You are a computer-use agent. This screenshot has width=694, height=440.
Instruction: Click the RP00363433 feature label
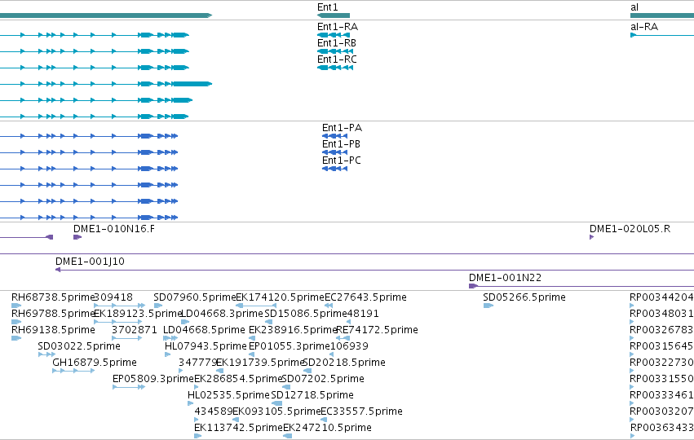coord(661,428)
